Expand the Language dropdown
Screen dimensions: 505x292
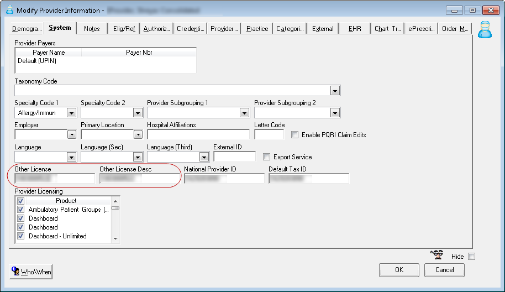[x=71, y=157]
